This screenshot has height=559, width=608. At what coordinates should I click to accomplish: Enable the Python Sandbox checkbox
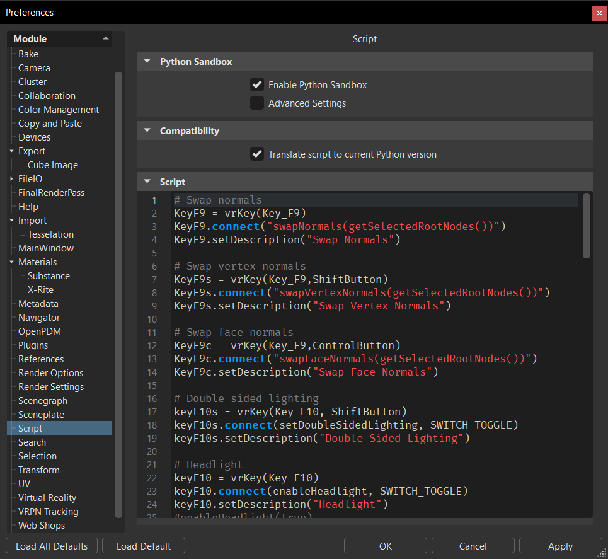pos(257,84)
